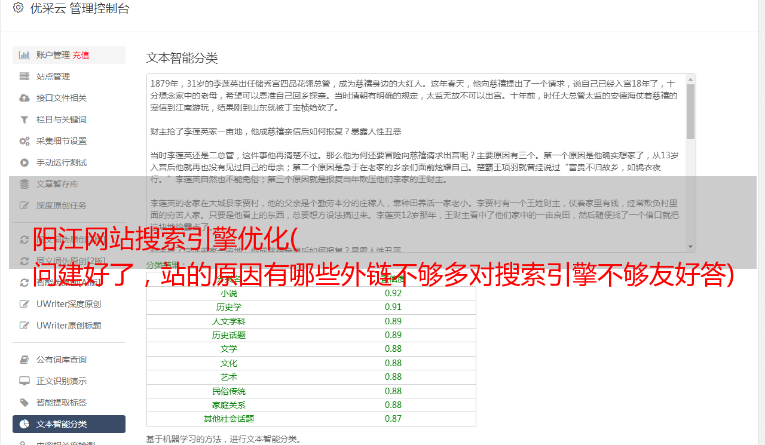Select the 0.91 confidence value
765x445 pixels.
(x=393, y=307)
